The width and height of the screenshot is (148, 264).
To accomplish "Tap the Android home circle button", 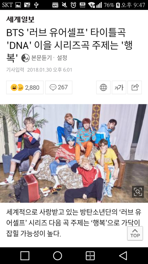I will pyautogui.click(x=58, y=256).
